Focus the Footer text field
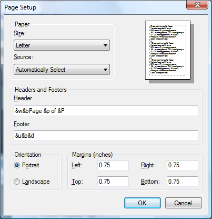Viewport: 212px width, 219px height. click(x=106, y=136)
